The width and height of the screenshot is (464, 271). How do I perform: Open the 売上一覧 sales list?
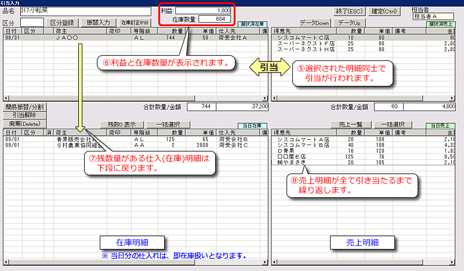(350, 124)
